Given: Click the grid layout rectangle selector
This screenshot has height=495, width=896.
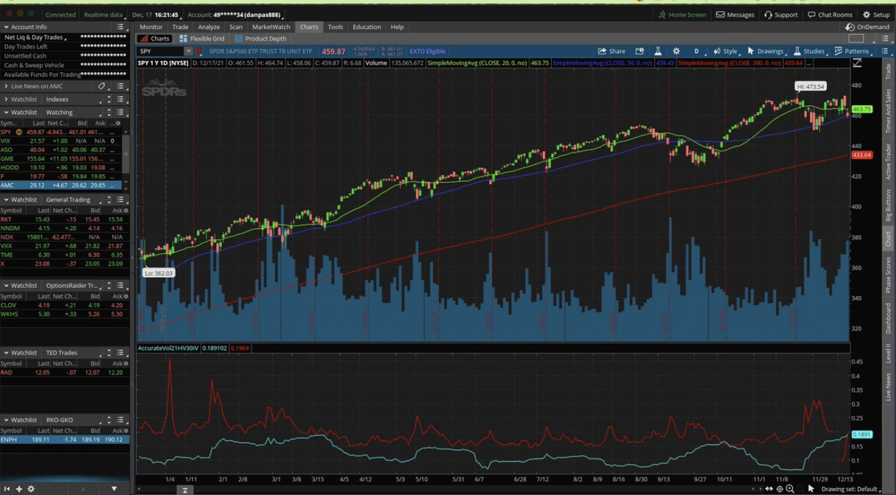Looking at the screenshot, I should click(856, 39).
